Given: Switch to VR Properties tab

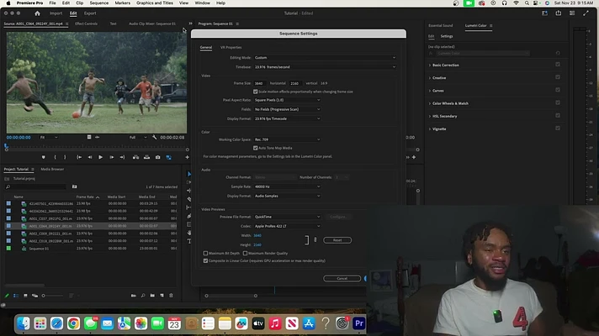Looking at the screenshot, I should 231,47.
